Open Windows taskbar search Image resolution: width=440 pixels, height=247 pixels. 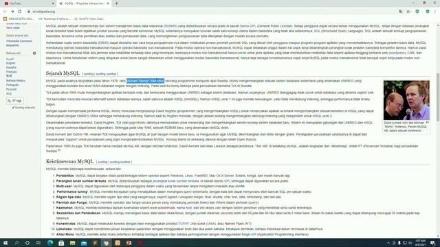[16, 243]
